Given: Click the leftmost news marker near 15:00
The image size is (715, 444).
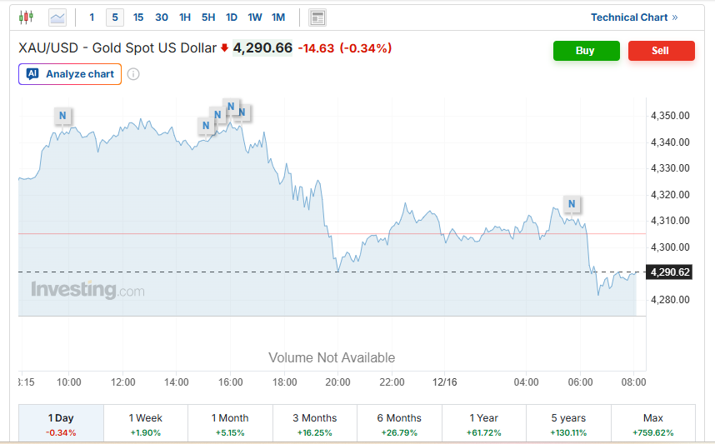Looking at the screenshot, I should [205, 126].
